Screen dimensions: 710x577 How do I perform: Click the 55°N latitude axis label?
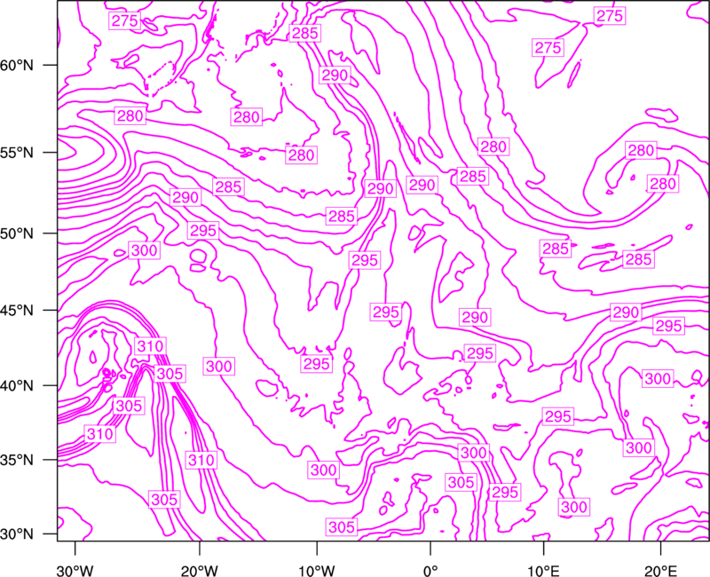click(17, 153)
